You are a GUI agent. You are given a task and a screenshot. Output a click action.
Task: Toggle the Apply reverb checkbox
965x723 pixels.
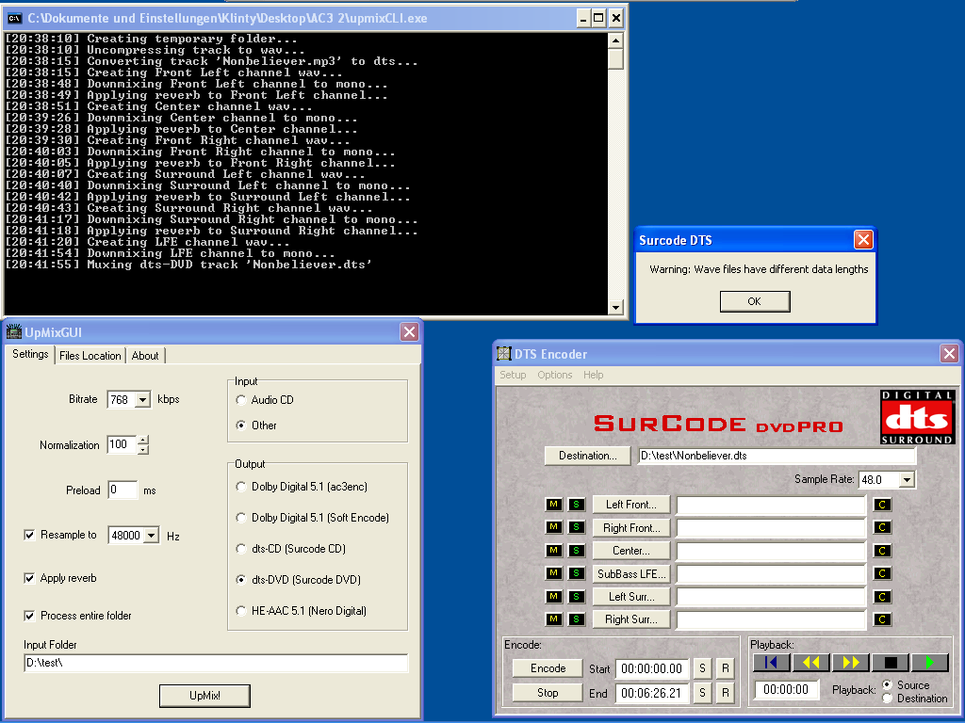pyautogui.click(x=29, y=578)
